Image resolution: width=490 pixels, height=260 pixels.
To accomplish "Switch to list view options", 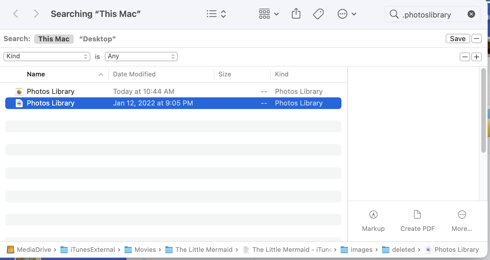I will click(216, 14).
